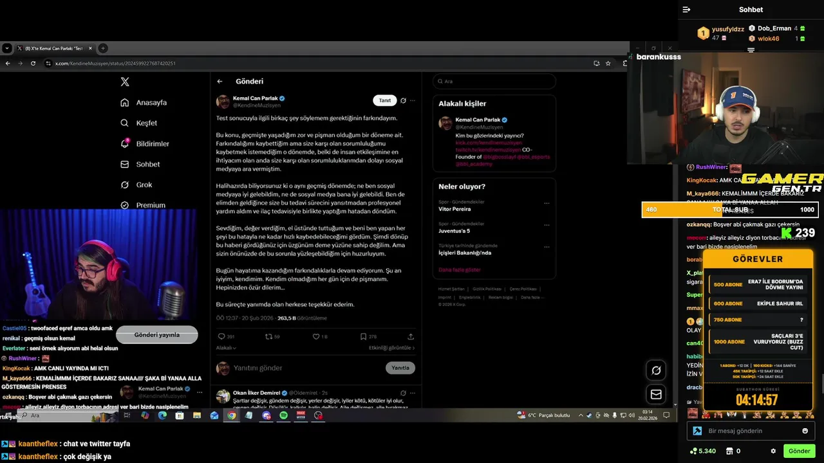Open Microsoft Edge in the taskbar
824x463 pixels.
(x=162, y=415)
